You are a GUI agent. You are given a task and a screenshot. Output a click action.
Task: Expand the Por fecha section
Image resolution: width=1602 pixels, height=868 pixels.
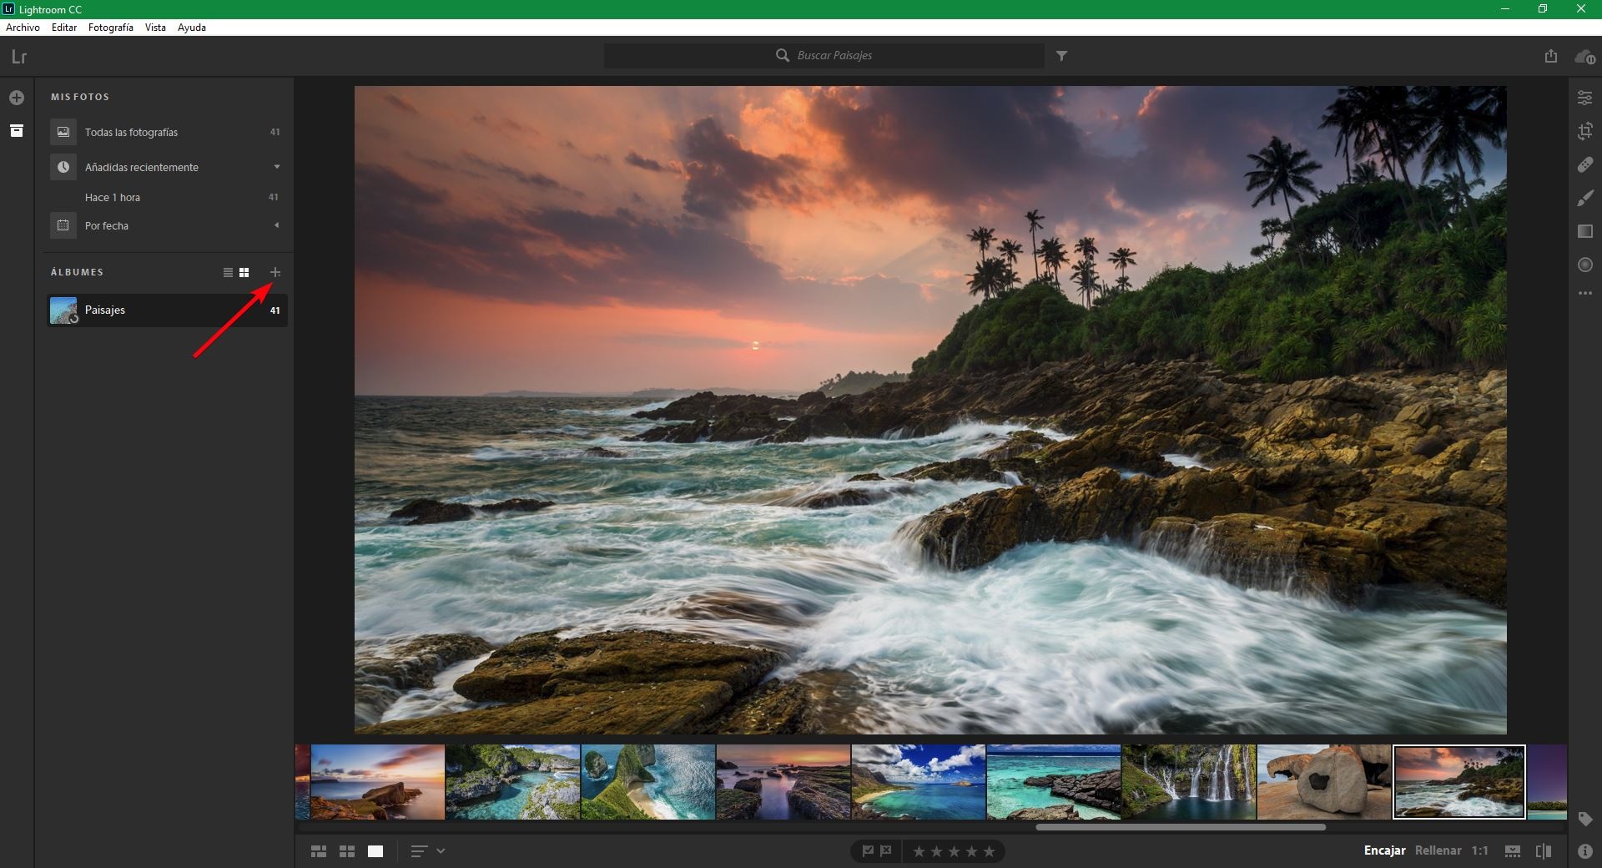pyautogui.click(x=277, y=225)
